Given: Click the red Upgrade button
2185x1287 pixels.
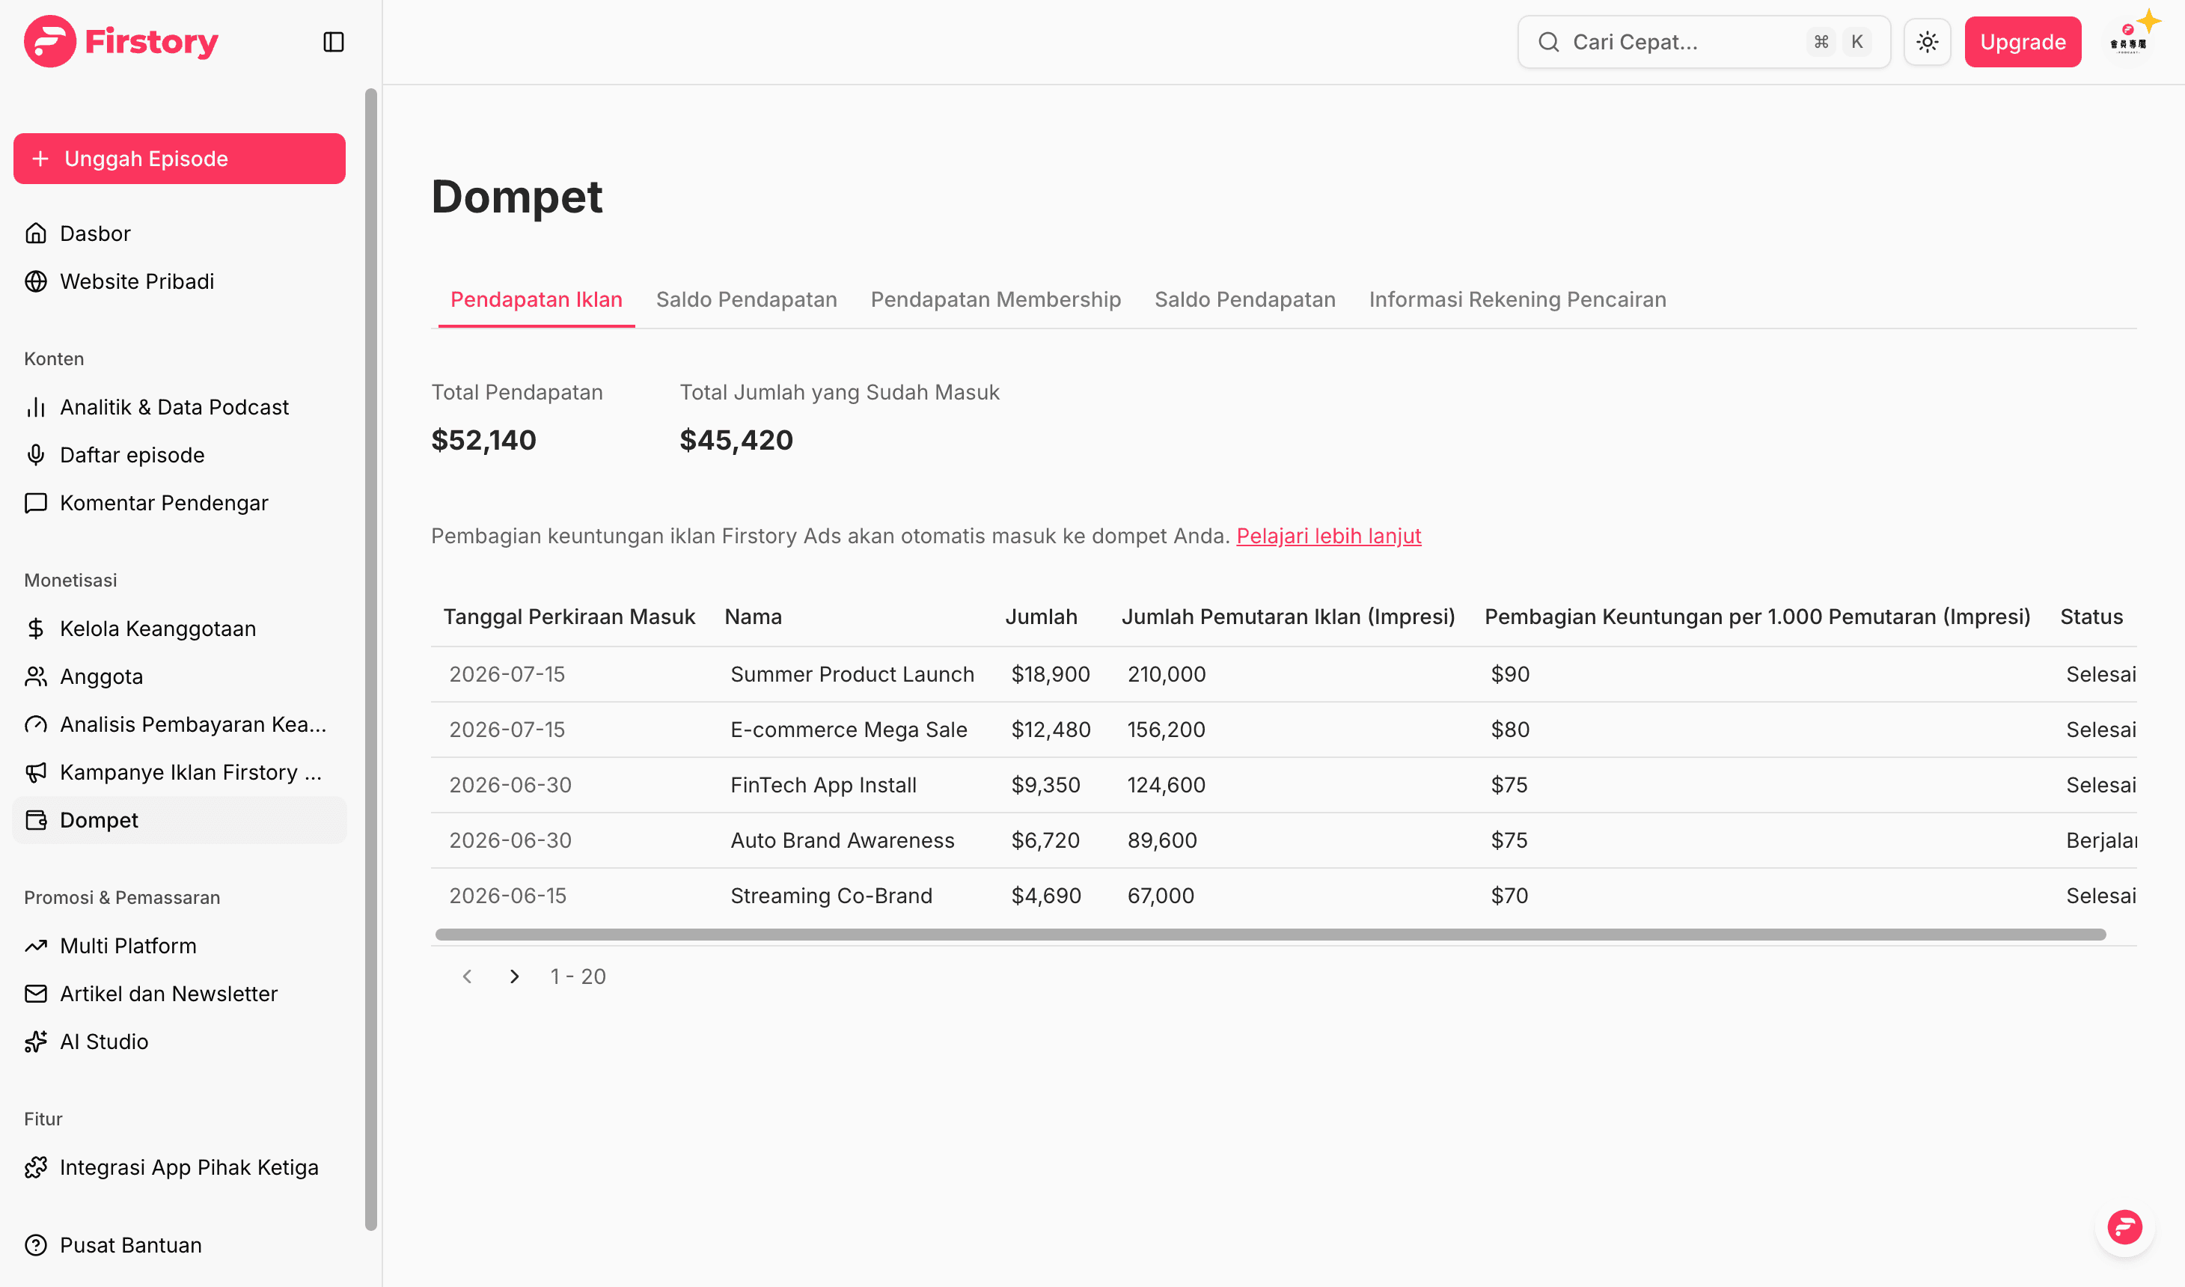Looking at the screenshot, I should point(2023,42).
